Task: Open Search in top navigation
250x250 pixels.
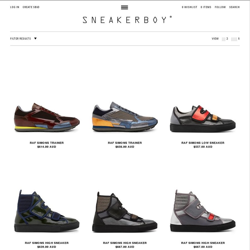Action: (x=234, y=7)
